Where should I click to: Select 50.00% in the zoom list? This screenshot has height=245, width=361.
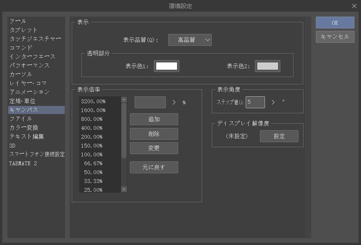100,172
